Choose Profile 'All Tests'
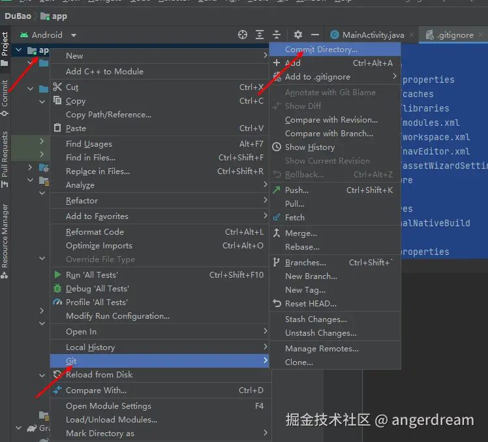The image size is (488, 442). 159,302
